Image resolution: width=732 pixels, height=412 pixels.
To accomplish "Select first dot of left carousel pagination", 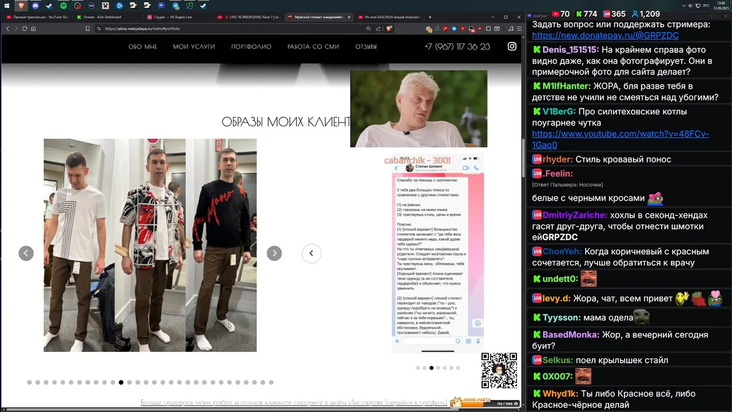I will (x=29, y=382).
